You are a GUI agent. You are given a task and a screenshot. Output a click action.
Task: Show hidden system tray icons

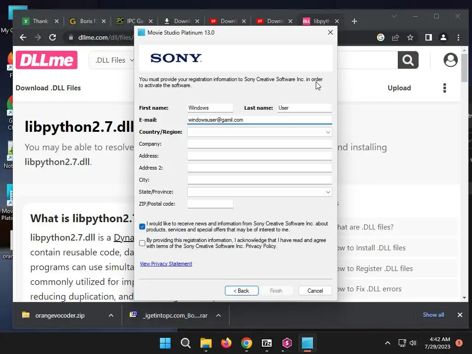388,343
